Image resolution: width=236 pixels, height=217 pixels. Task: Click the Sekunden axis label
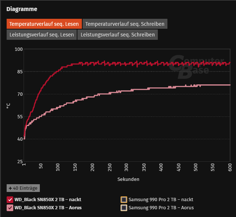coord(128,179)
